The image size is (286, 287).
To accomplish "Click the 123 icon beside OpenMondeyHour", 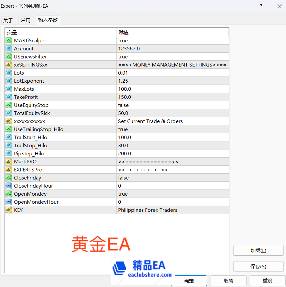I will coord(9,202).
